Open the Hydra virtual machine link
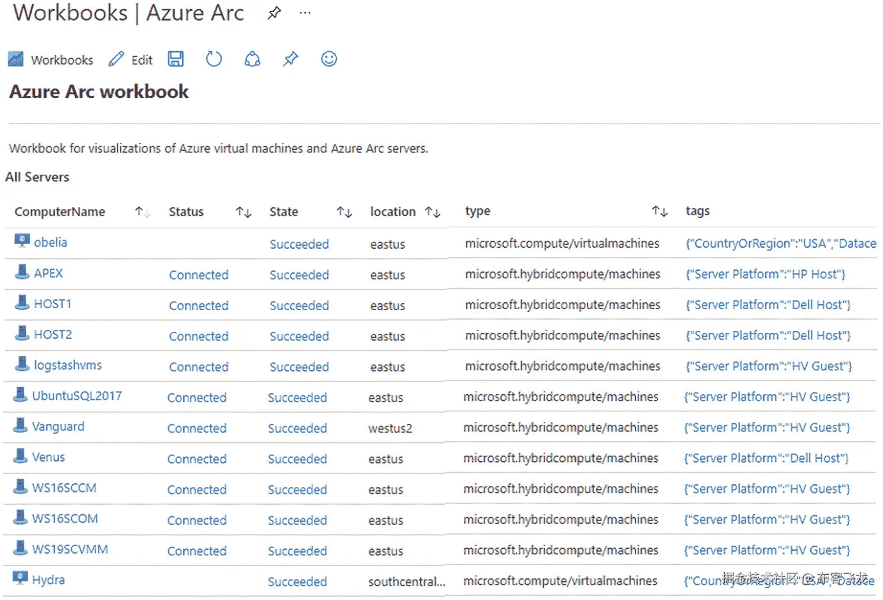The width and height of the screenshot is (883, 600). (x=48, y=580)
